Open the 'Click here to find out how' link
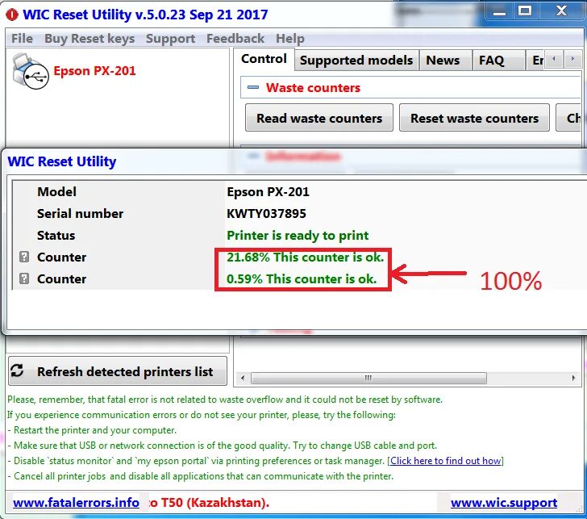The height and width of the screenshot is (519, 587). (445, 461)
